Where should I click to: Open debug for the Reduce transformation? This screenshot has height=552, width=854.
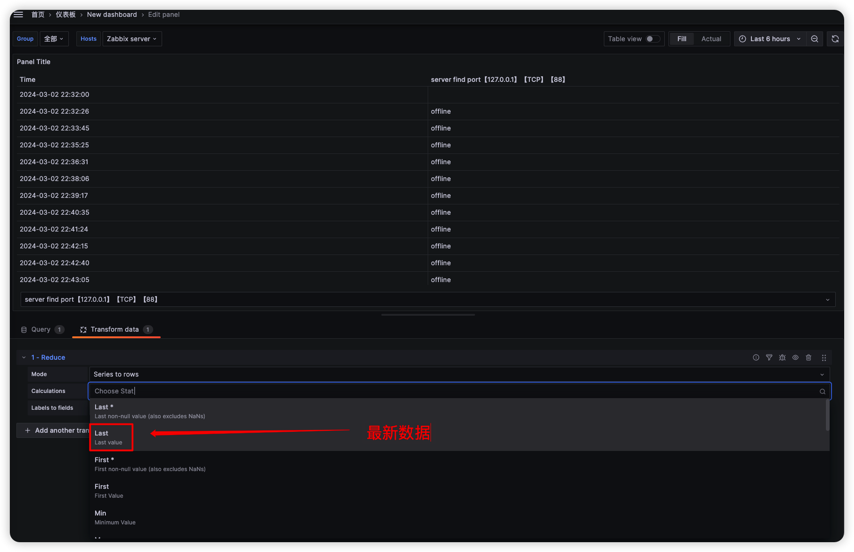coord(782,357)
